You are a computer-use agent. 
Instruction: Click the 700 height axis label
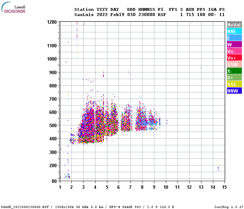click(x=53, y=99)
